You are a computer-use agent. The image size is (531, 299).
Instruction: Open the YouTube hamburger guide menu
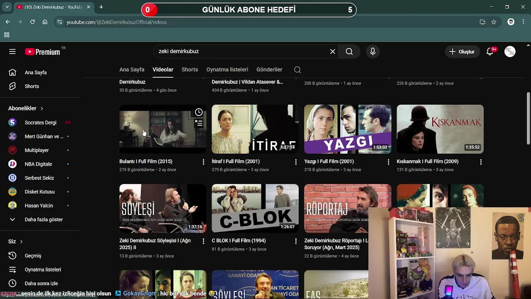pos(12,51)
